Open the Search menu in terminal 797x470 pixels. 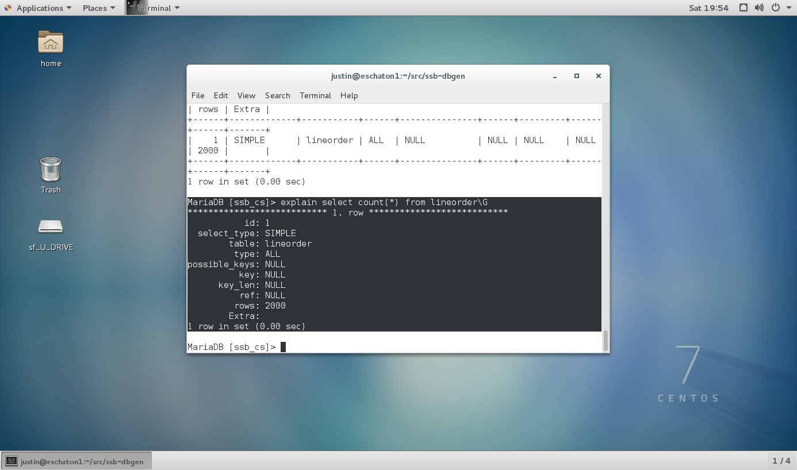coord(277,95)
